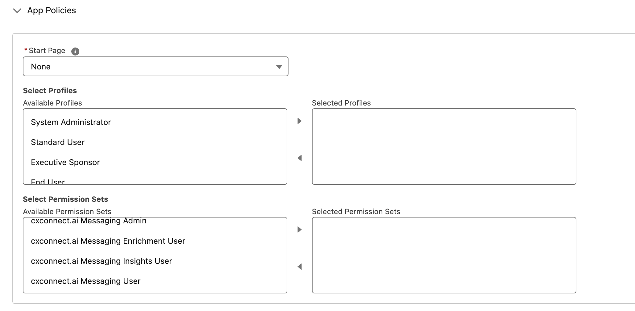Select End User profile option
This screenshot has height=311, width=635.
point(48,182)
